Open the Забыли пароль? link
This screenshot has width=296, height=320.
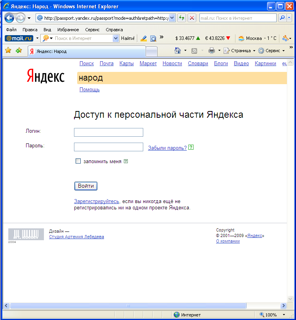click(x=167, y=148)
